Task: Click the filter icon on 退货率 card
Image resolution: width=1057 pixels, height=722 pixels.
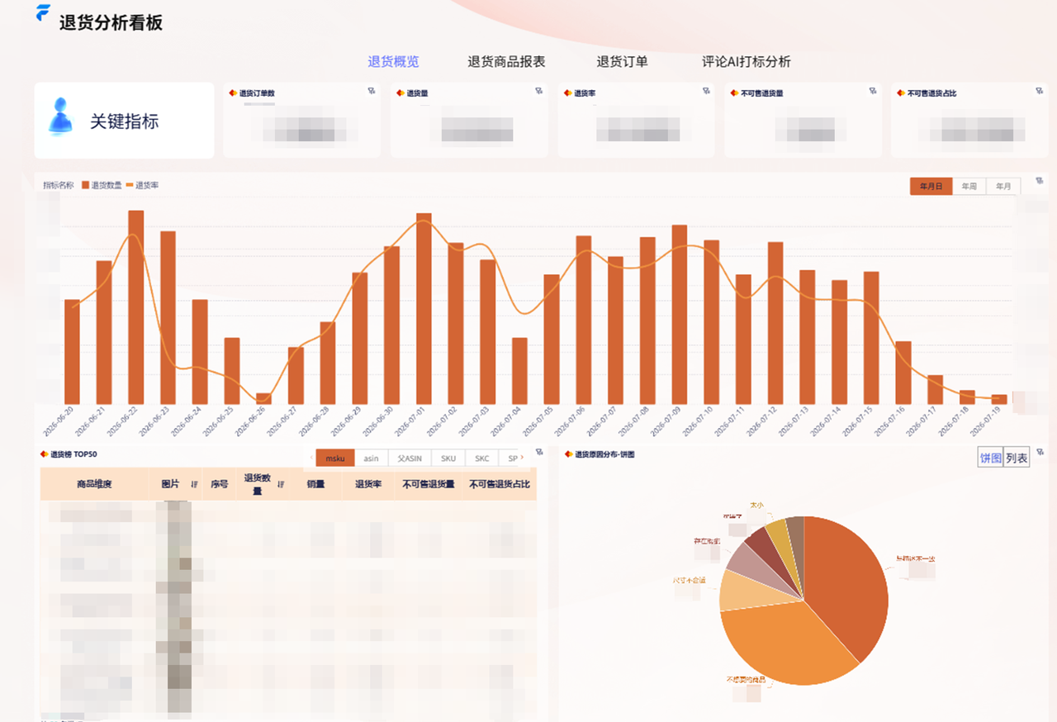Action: (x=706, y=92)
